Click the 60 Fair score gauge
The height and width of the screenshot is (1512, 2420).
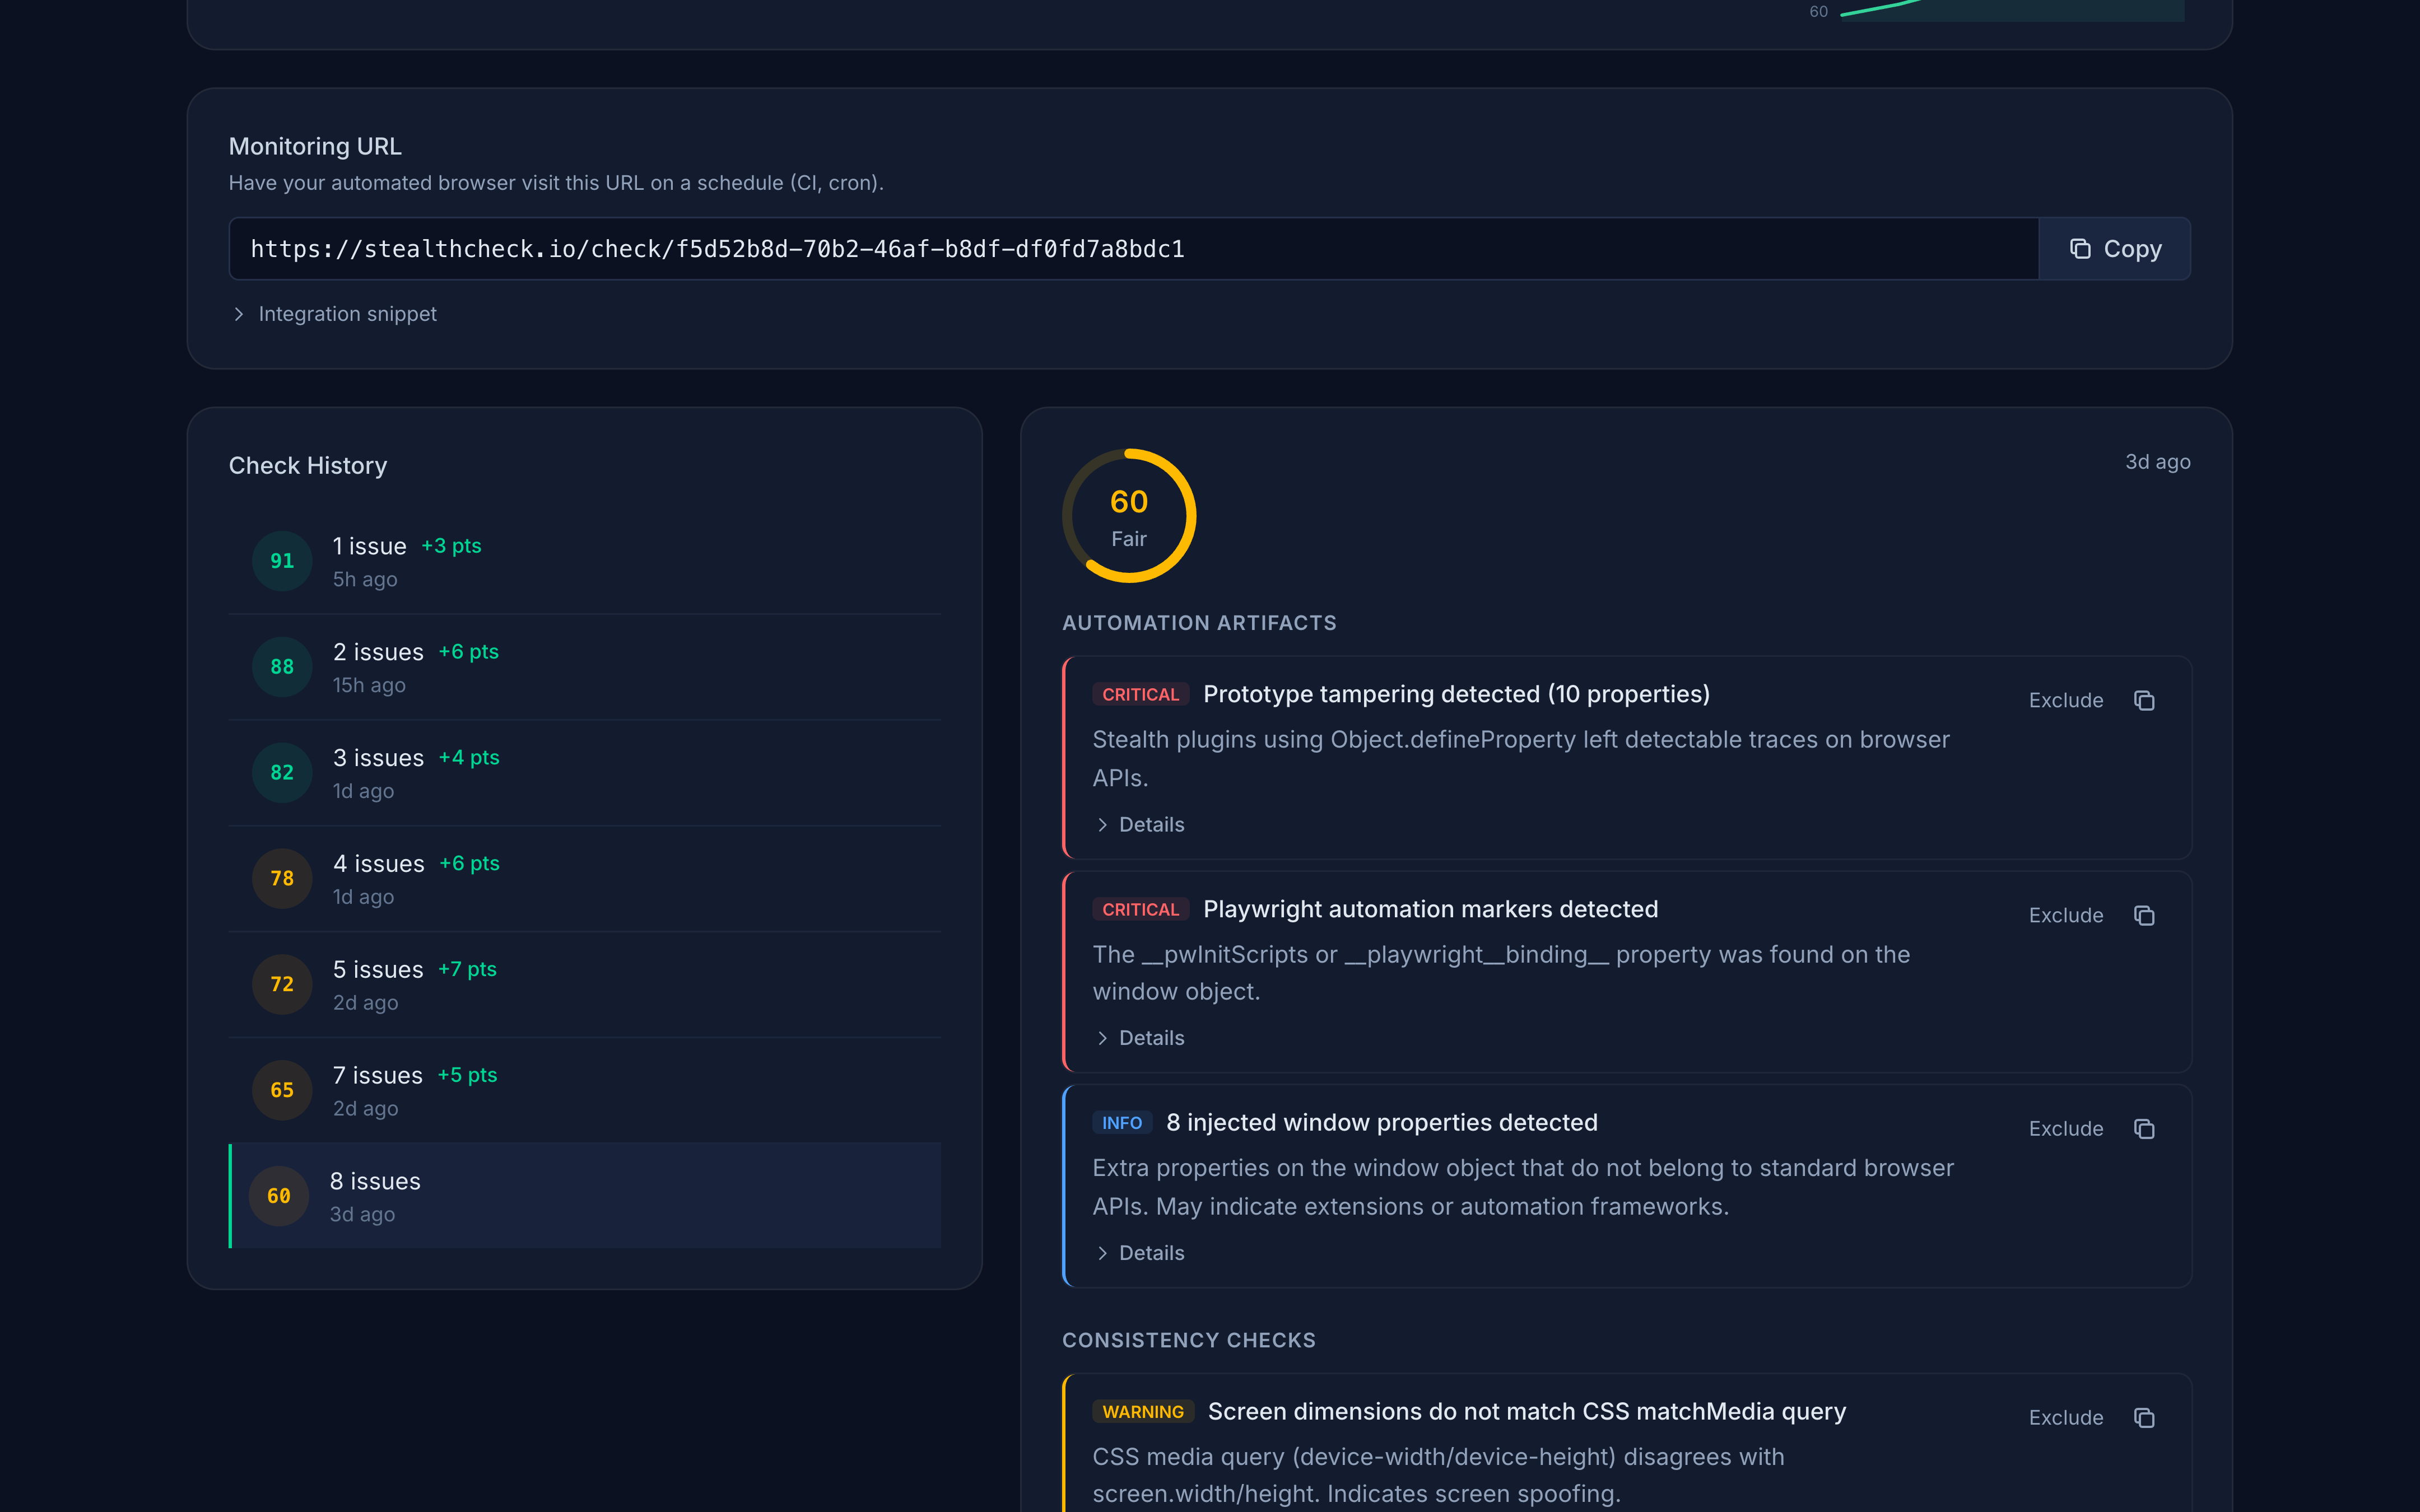pyautogui.click(x=1129, y=516)
